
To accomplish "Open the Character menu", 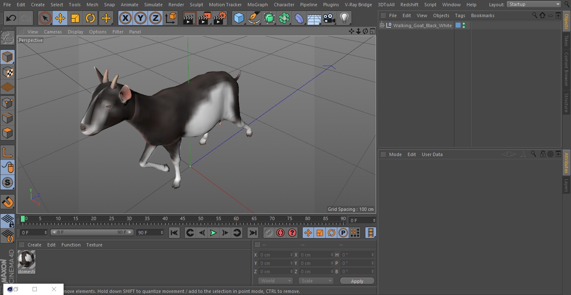I will pos(284,5).
